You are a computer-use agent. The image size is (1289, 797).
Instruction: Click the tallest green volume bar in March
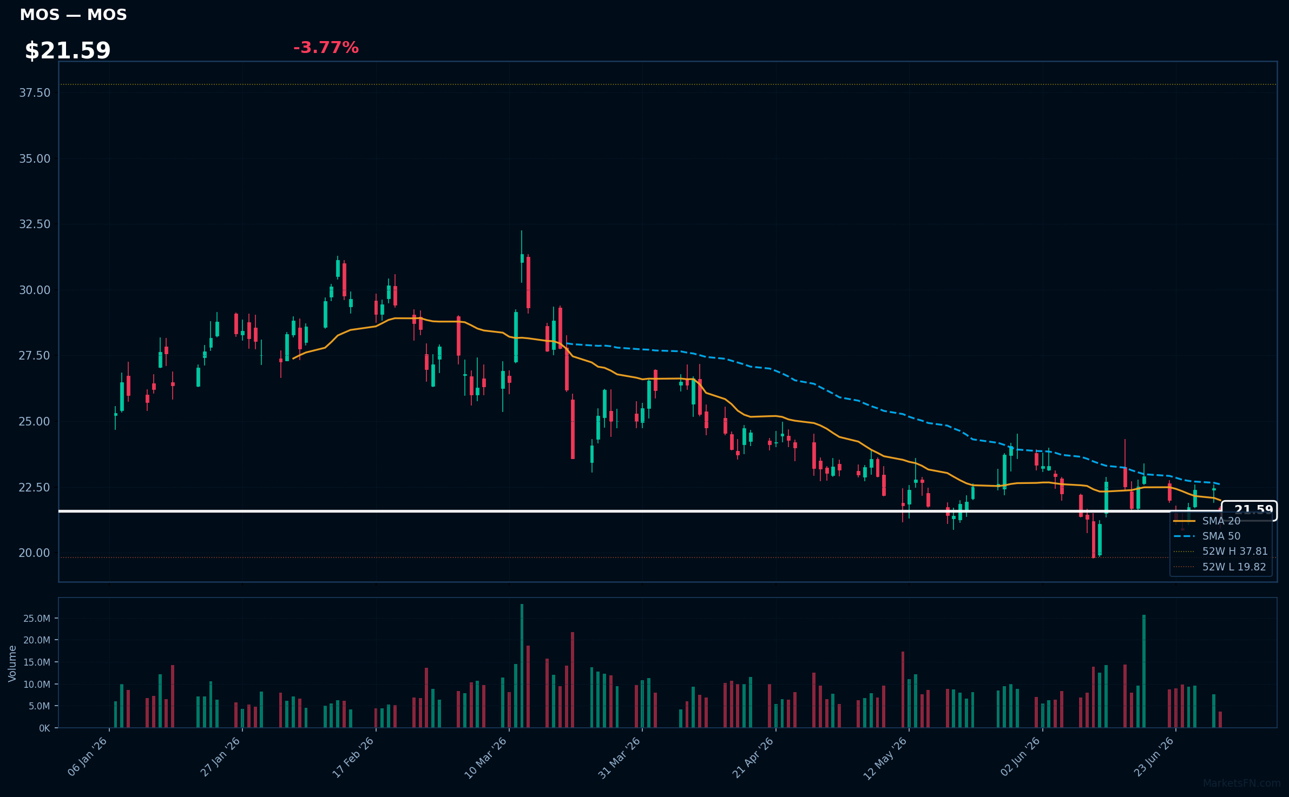click(x=522, y=666)
